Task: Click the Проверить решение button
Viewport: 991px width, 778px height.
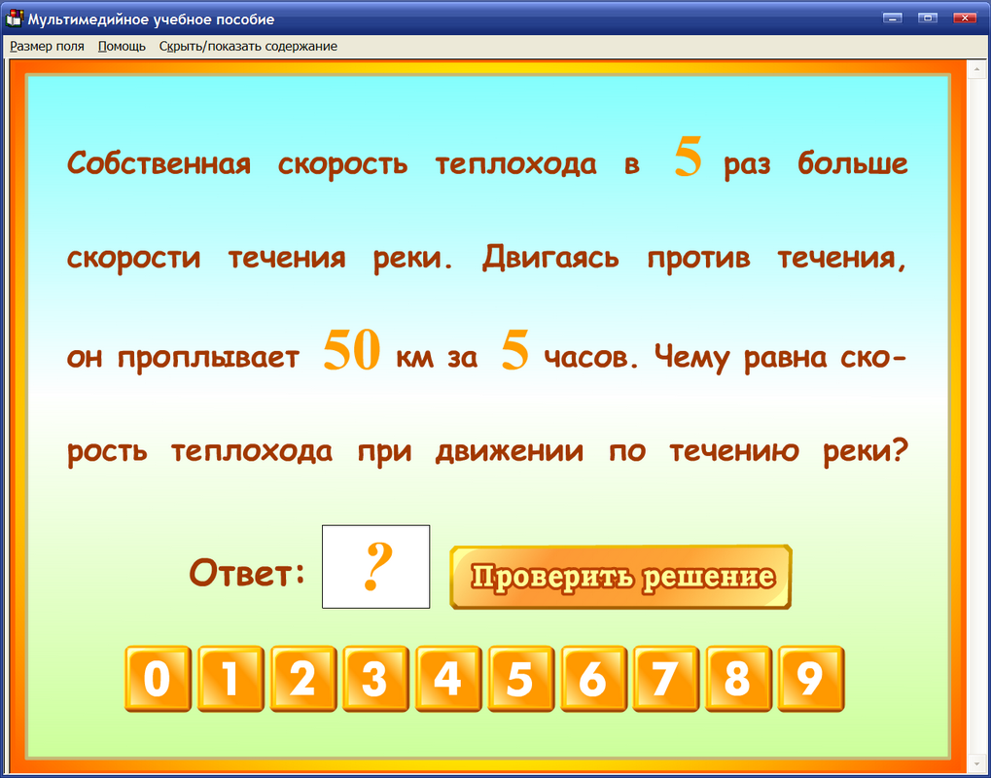Action: [619, 576]
